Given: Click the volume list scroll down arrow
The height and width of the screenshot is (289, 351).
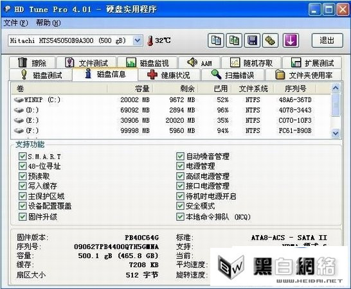Looking at the screenshot, I should [x=336, y=134].
